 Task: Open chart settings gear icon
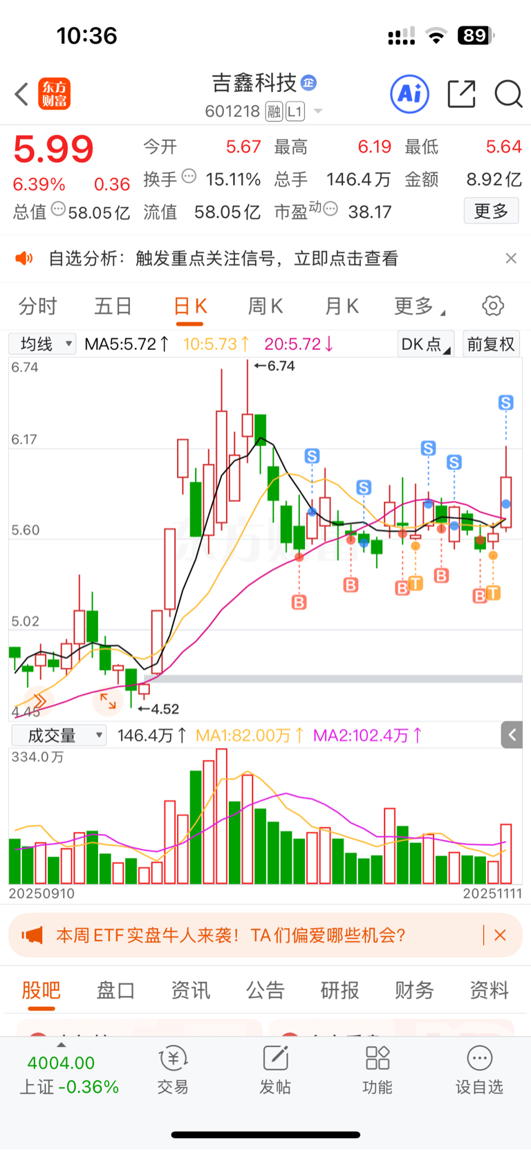coord(493,306)
